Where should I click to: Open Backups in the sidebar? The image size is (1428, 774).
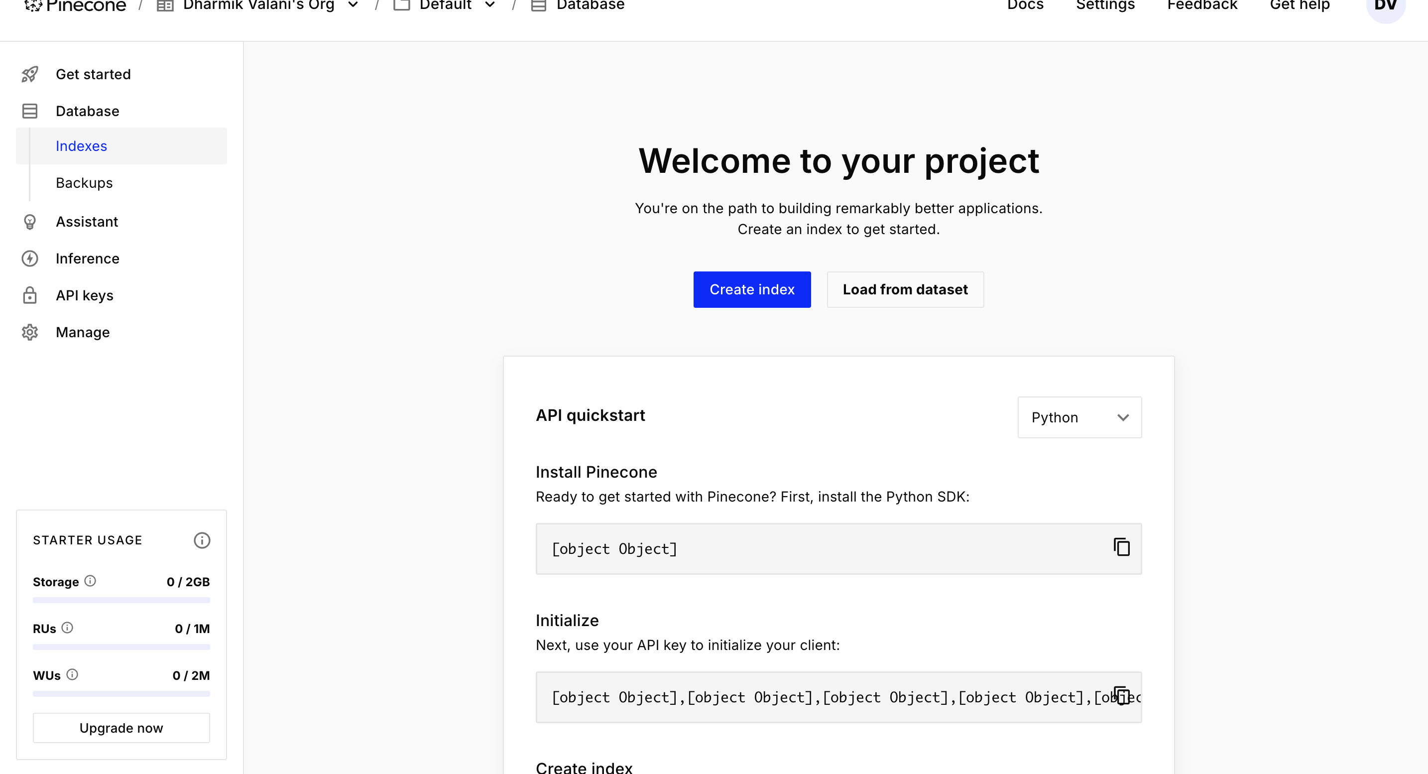(84, 183)
